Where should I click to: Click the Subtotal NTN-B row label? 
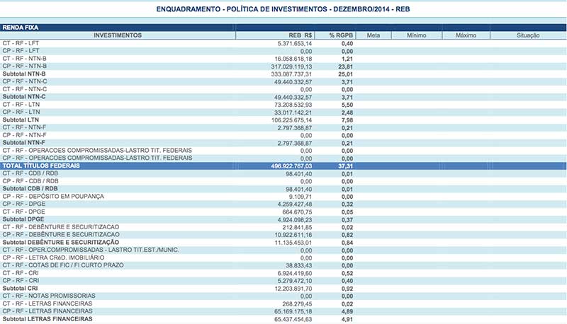click(24, 74)
